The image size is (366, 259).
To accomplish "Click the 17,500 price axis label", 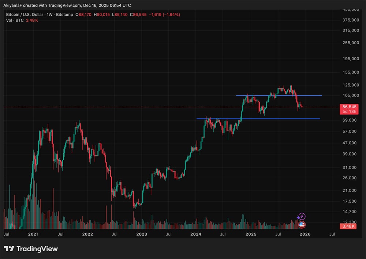I will 350,201.
